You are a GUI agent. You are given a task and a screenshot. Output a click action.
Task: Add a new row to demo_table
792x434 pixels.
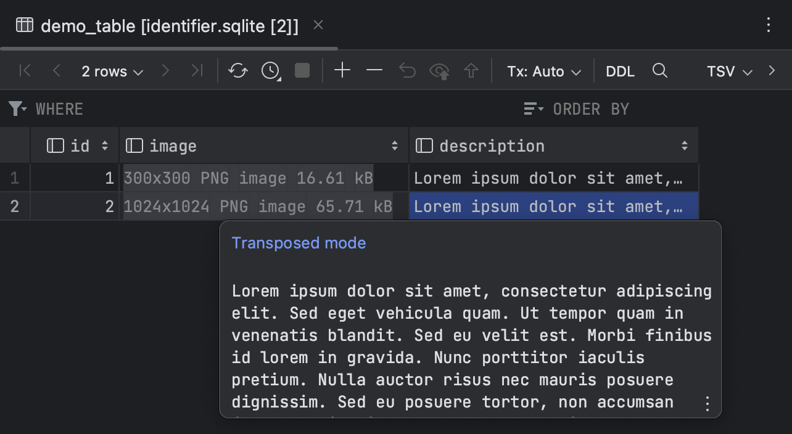[x=342, y=71]
